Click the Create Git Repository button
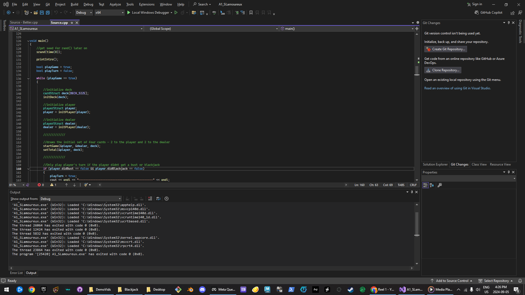The height and width of the screenshot is (295, 525). [x=445, y=49]
